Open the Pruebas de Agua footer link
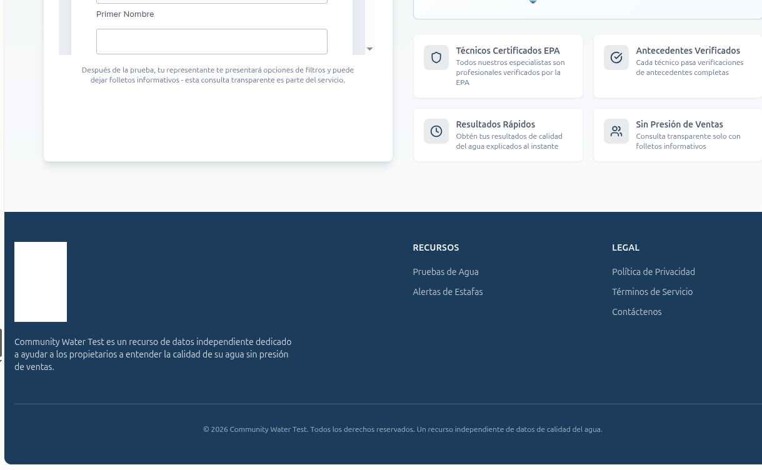The width and height of the screenshot is (762, 470). tap(446, 272)
